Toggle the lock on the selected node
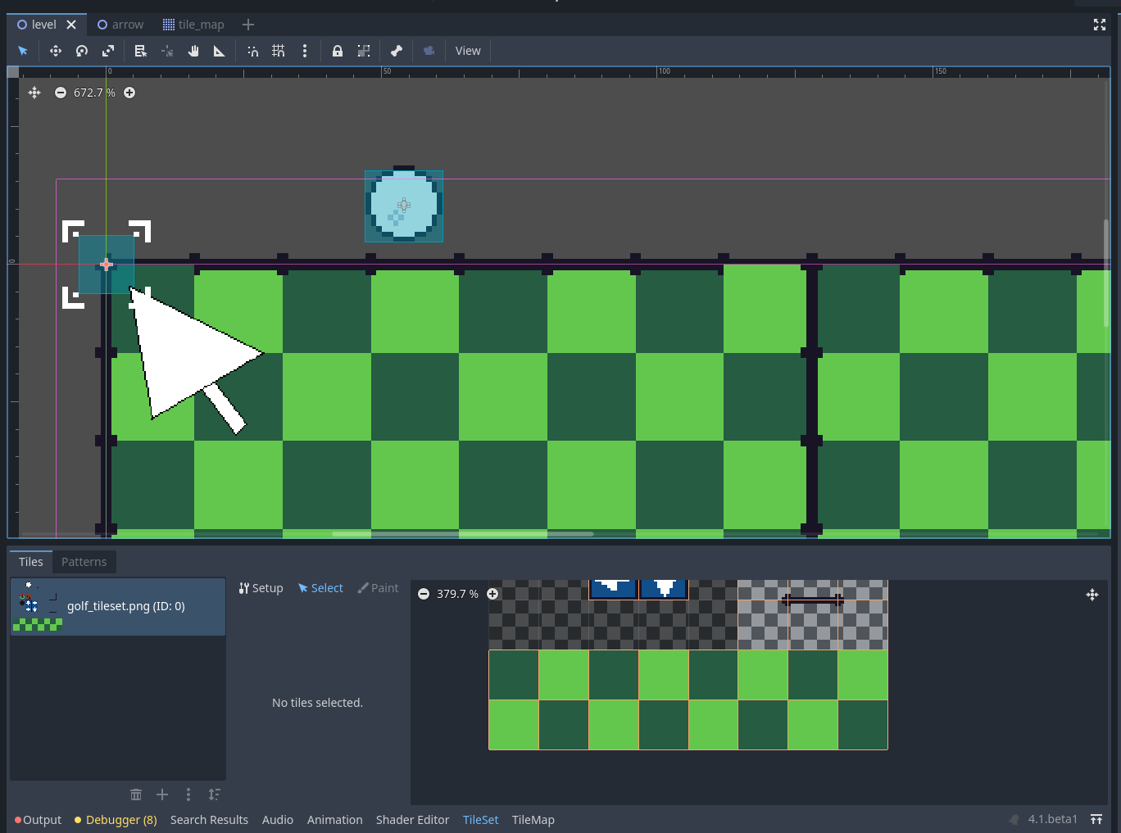Screen dimensions: 1121x833 pyautogui.click(x=338, y=50)
